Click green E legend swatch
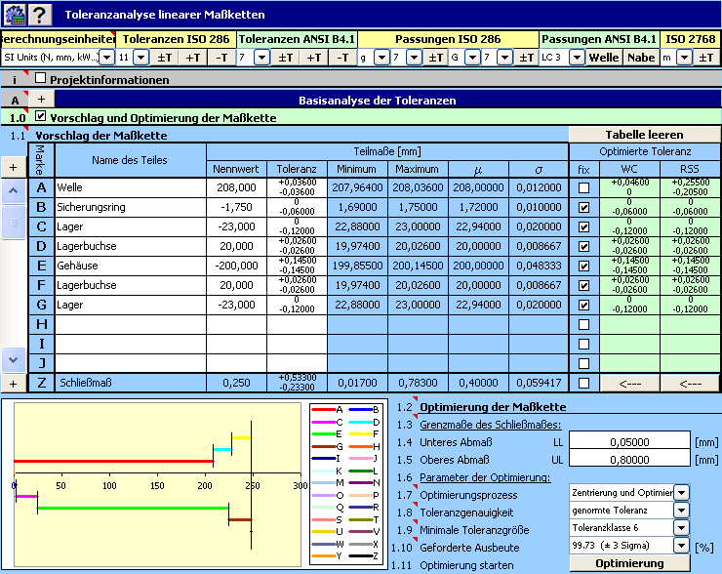The image size is (722, 574). (324, 433)
